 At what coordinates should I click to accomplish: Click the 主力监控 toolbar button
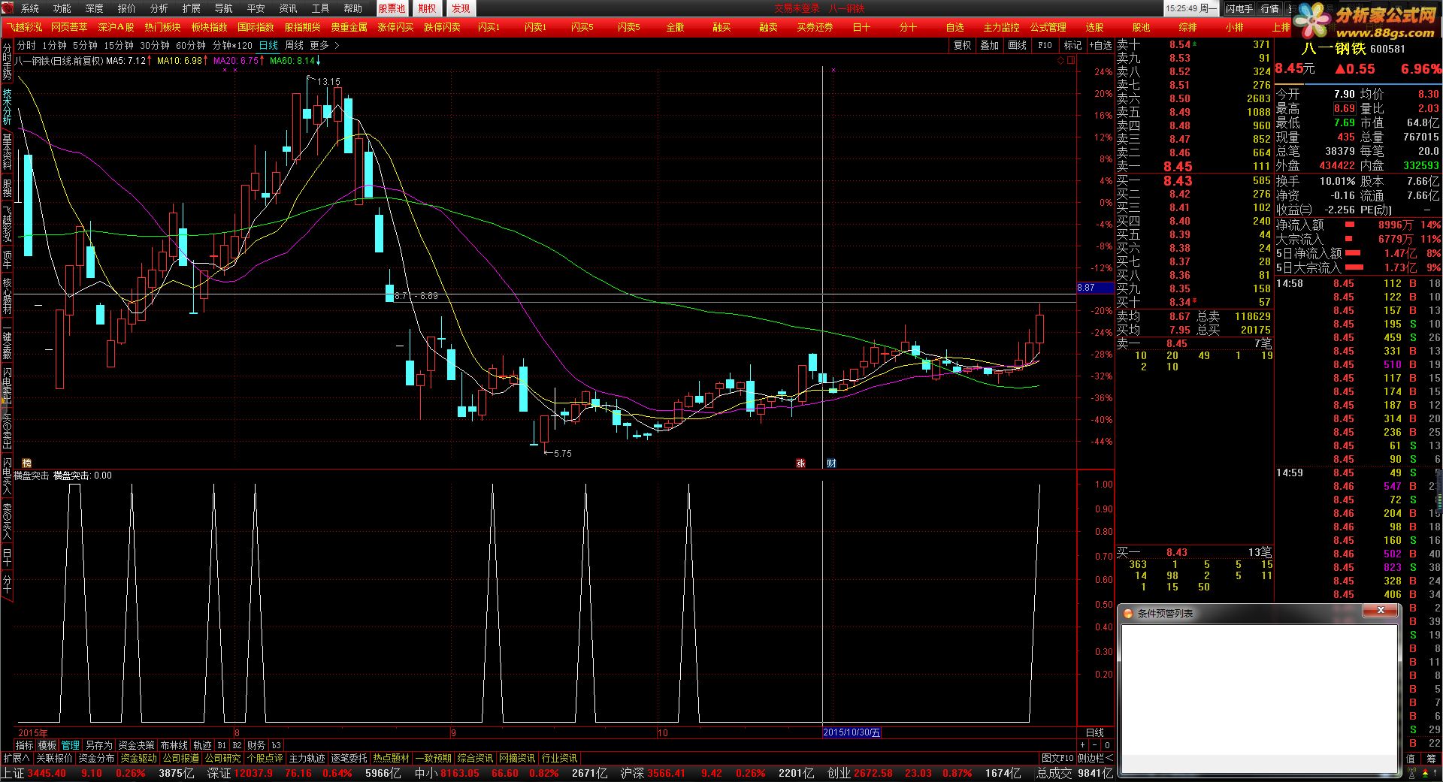[1001, 27]
